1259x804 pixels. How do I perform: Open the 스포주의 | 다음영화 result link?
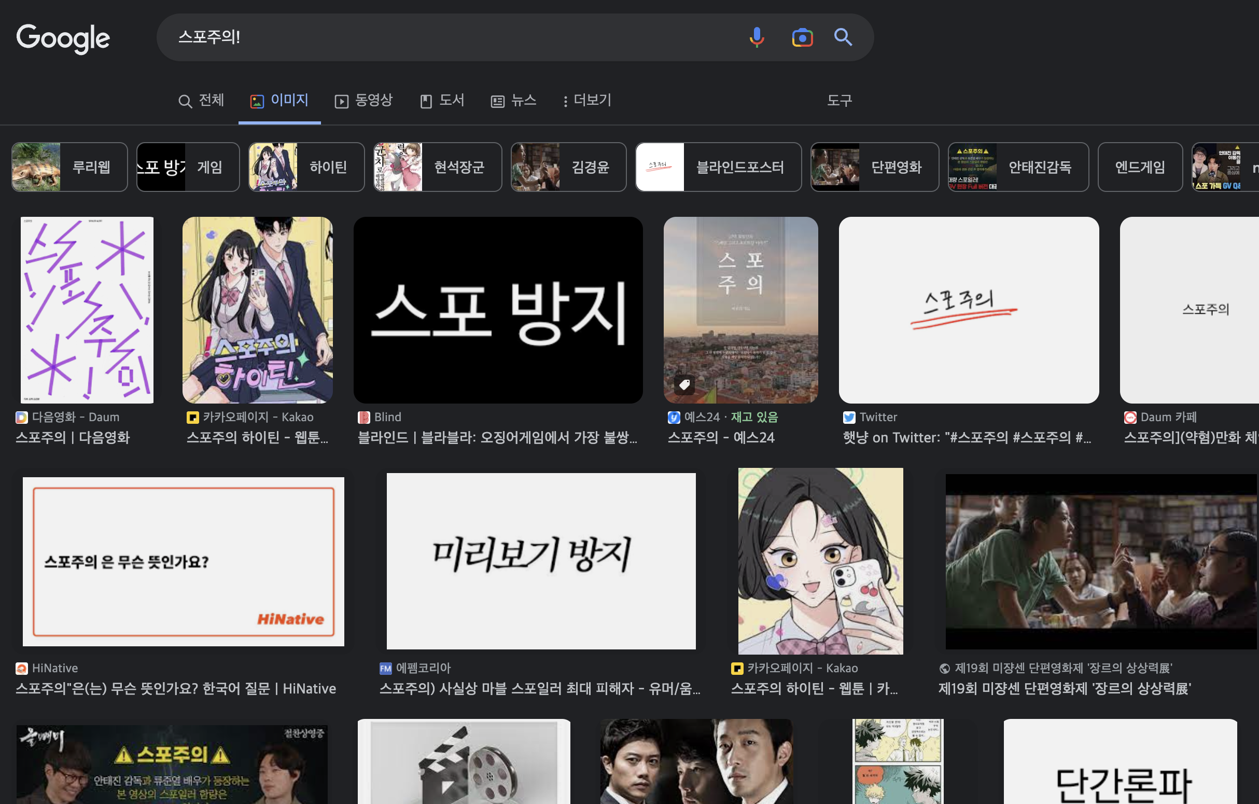(x=73, y=437)
